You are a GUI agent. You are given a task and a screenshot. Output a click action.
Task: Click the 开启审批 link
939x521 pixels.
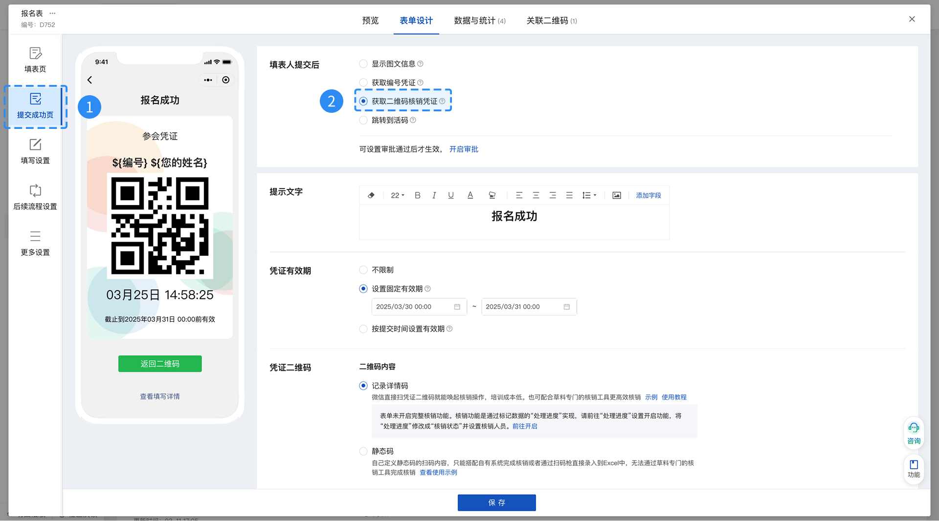tap(464, 149)
